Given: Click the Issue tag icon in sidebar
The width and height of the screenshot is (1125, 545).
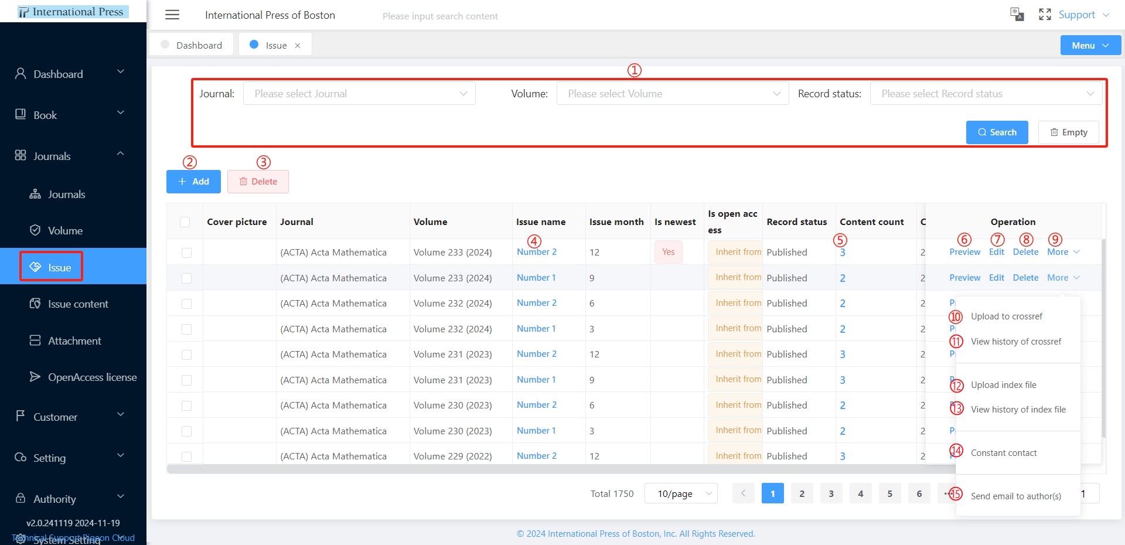Looking at the screenshot, I should [x=35, y=267].
